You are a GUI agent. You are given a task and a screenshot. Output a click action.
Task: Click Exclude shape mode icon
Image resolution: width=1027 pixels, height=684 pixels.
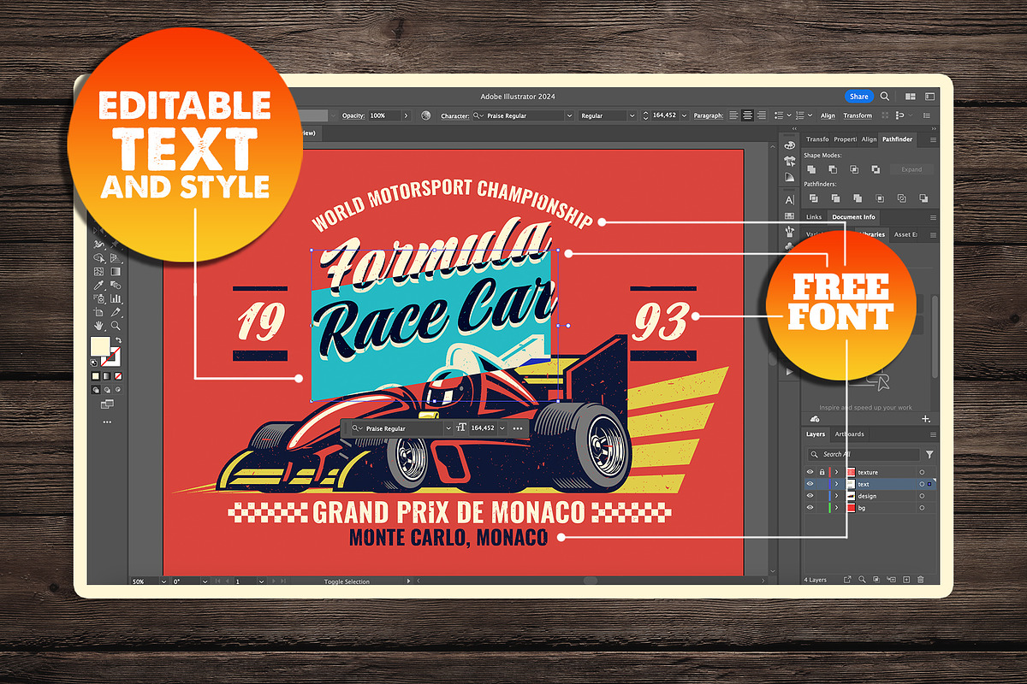[876, 169]
